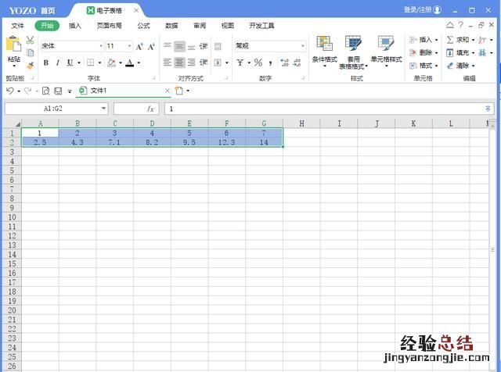Click the 登录/注册 login link
Screen dimensions: 501x372
point(423,10)
